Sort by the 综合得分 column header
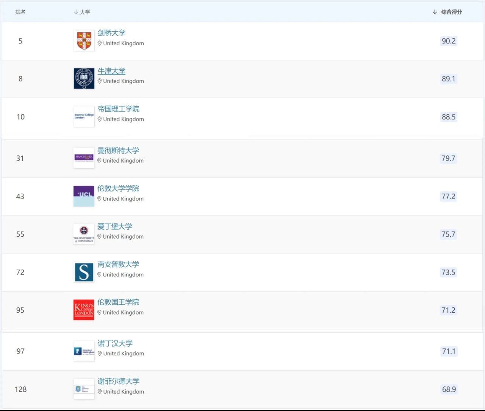Viewport: 485px width, 411px height. click(x=447, y=12)
